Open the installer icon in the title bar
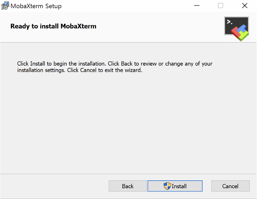The width and height of the screenshot is (257, 199). [5, 6]
